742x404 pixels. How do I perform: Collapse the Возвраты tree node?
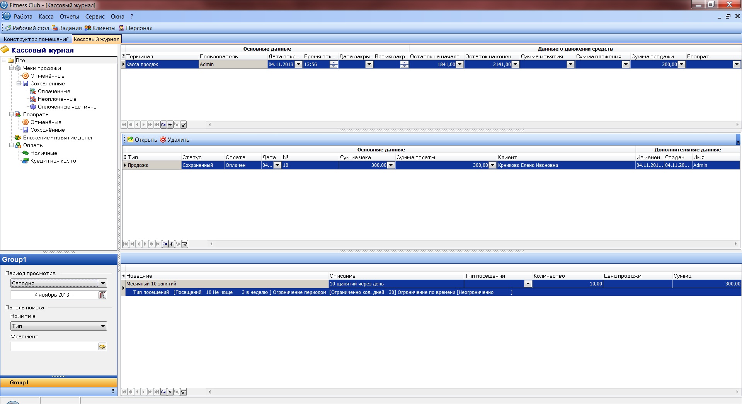[12, 114]
